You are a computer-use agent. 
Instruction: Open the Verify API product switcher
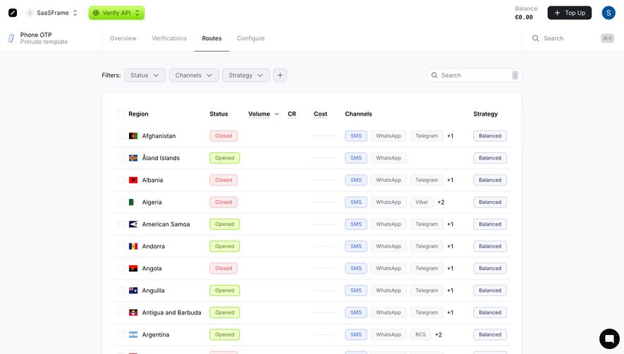click(116, 13)
